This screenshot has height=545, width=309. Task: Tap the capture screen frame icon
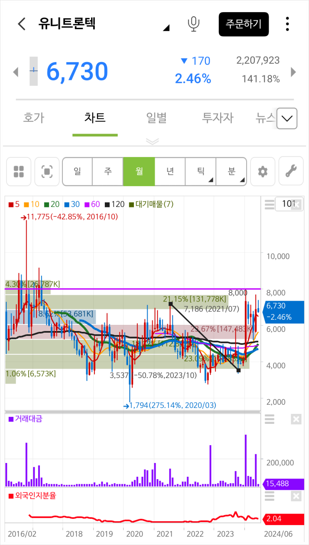47,172
